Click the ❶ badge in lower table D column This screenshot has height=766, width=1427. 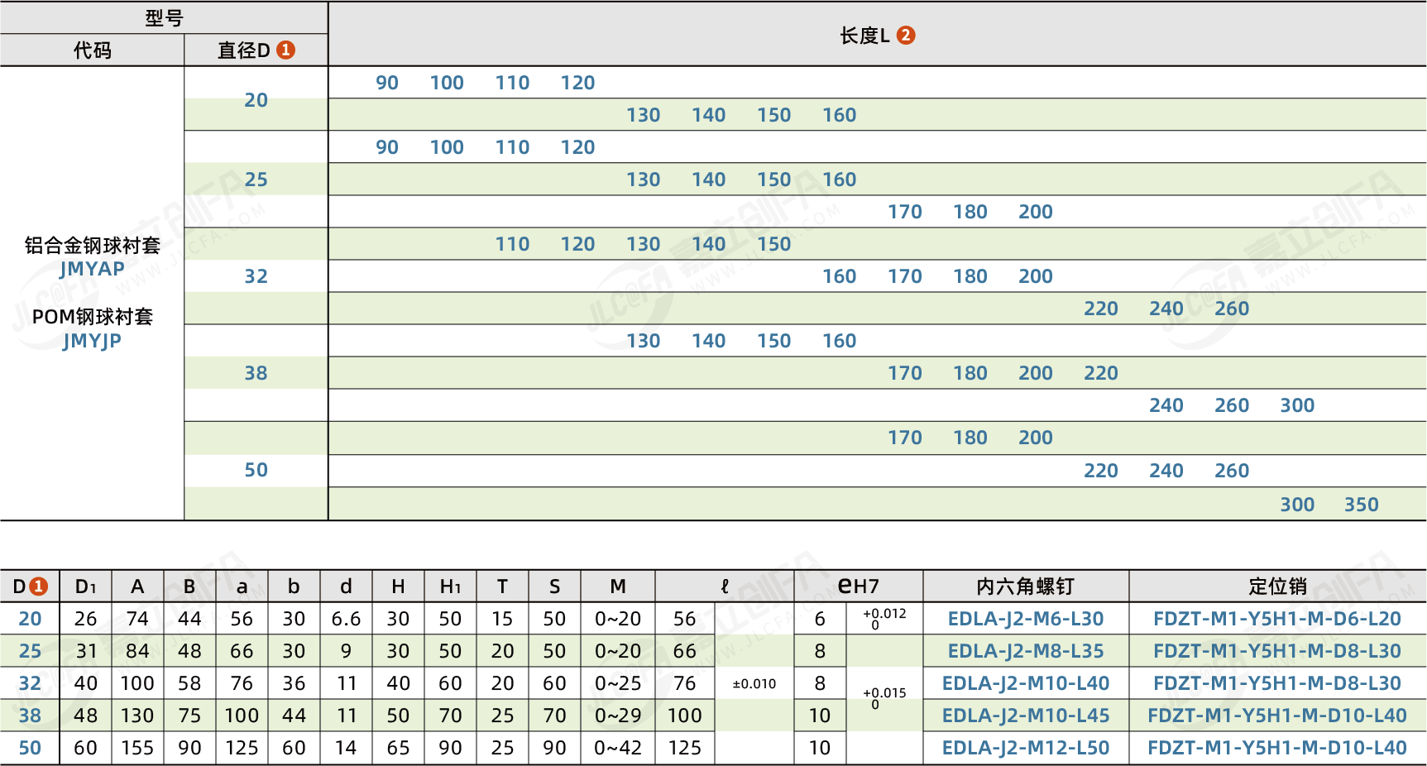pos(37,586)
